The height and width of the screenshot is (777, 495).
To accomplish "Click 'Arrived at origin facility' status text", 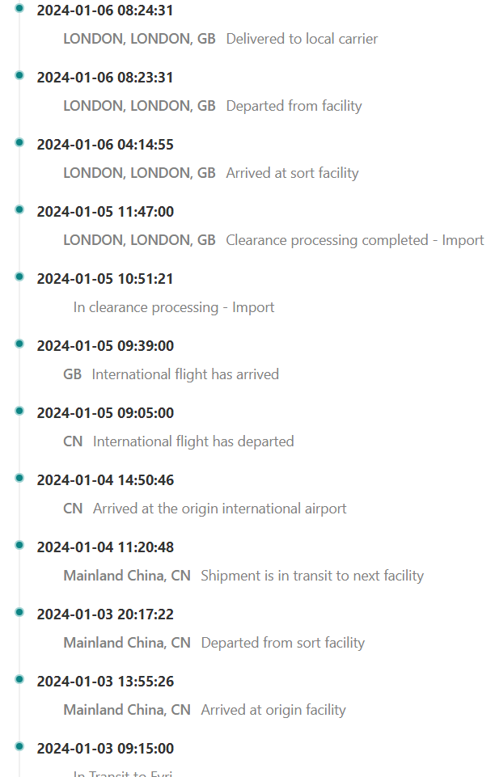I will (273, 710).
